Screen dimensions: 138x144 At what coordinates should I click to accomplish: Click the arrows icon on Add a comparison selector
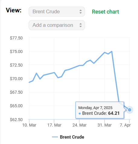80,25
